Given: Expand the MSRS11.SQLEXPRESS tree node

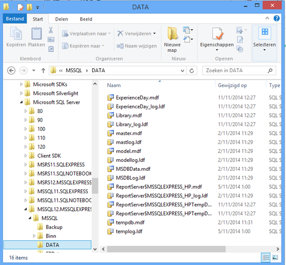Looking at the screenshot, I should pyautogui.click(x=26, y=165).
